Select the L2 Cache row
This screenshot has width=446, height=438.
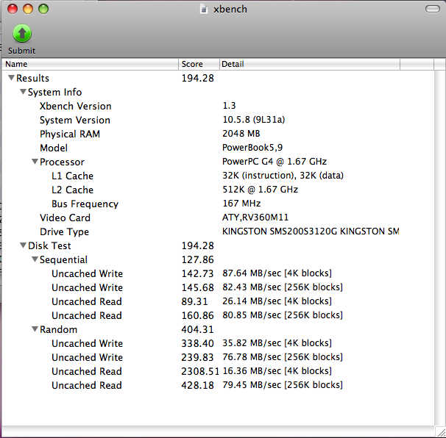pyautogui.click(x=218, y=190)
